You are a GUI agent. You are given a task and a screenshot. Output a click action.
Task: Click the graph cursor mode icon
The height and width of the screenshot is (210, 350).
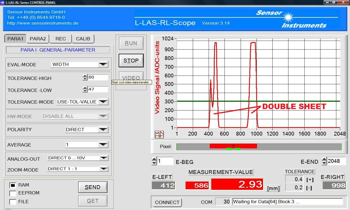click(x=159, y=134)
